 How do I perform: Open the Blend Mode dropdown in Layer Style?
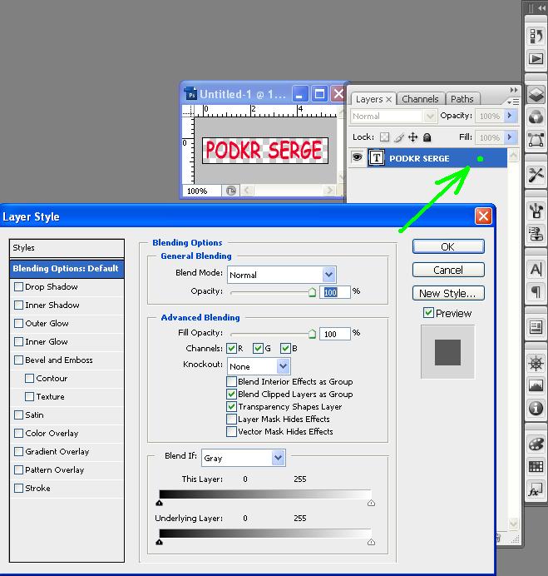tap(282, 275)
